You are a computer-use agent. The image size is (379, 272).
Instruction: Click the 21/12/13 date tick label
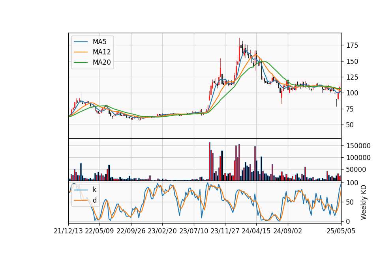pyautogui.click(x=68, y=231)
